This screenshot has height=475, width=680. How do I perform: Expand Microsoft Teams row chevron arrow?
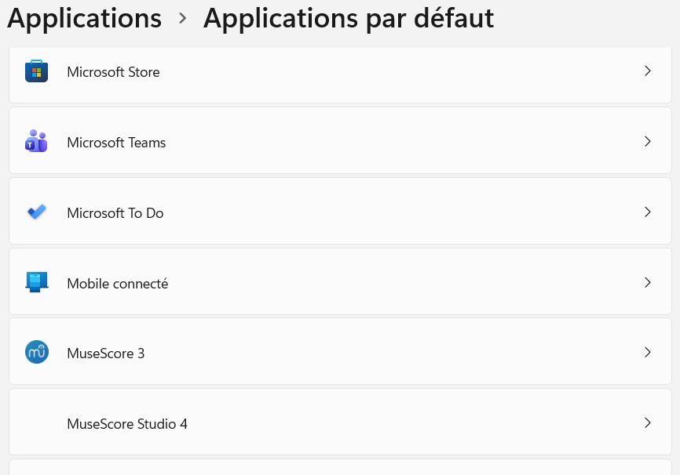[x=647, y=142]
